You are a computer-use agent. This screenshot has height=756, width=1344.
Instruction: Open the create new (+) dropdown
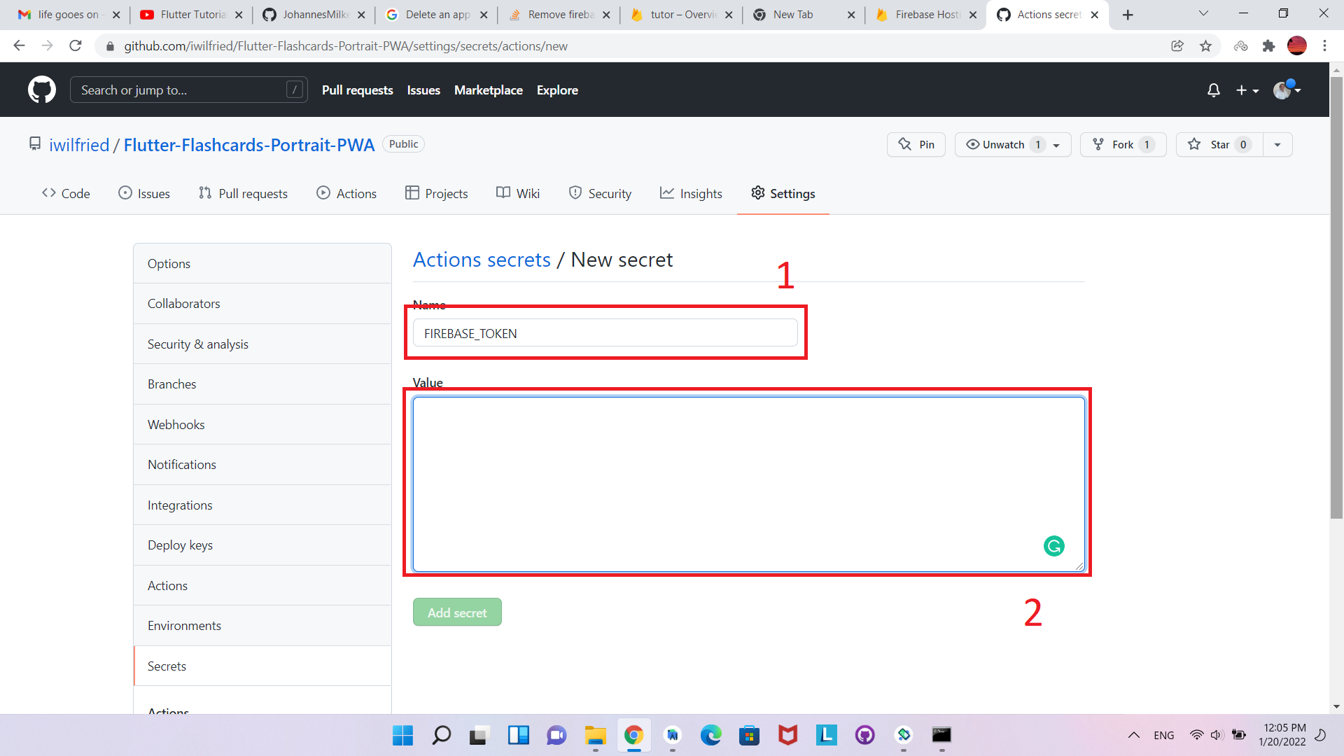[x=1247, y=90]
